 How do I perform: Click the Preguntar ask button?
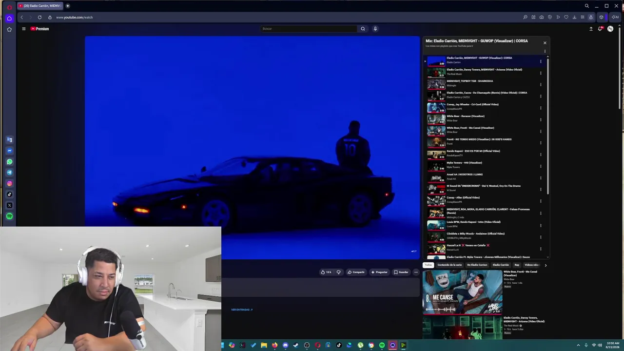pos(379,272)
